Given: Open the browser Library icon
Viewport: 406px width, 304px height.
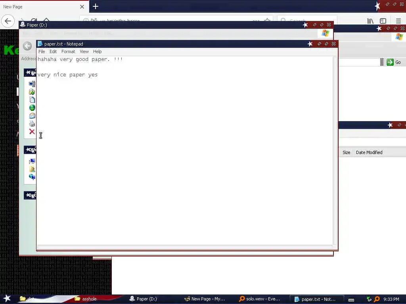Looking at the screenshot, I should pos(370,21).
